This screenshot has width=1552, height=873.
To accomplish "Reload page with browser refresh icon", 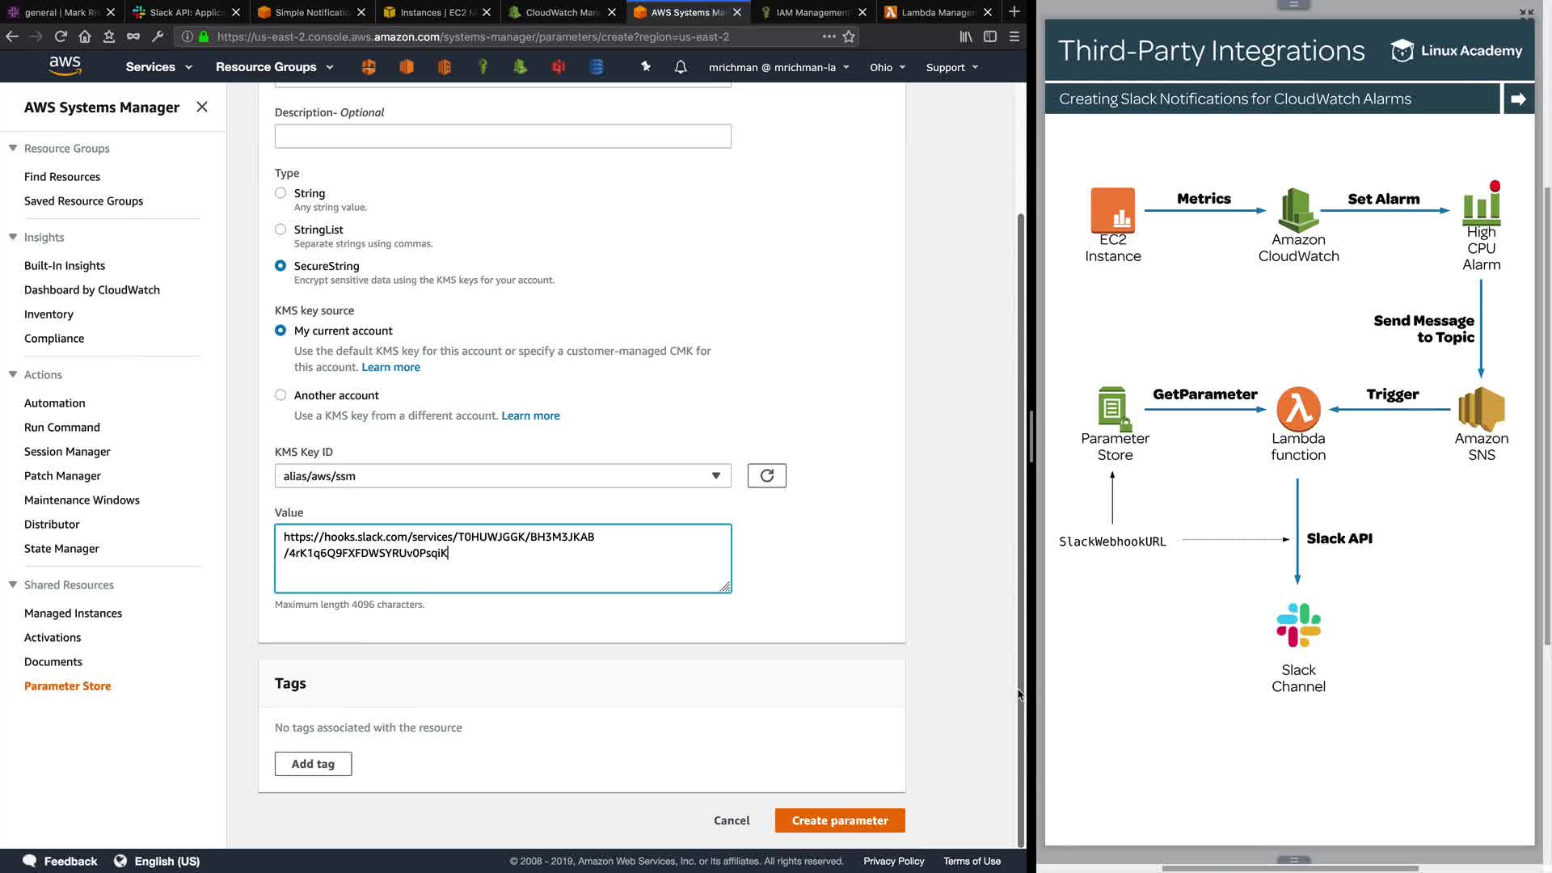I will click(61, 36).
